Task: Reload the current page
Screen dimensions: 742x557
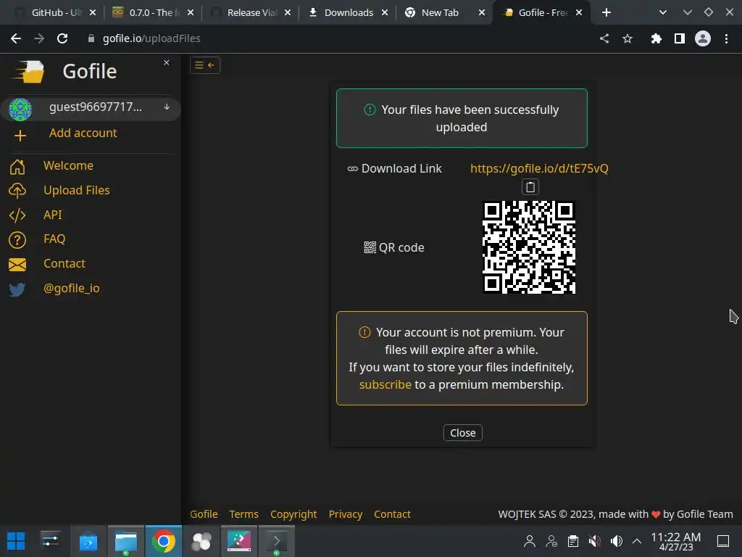Action: 62,38
